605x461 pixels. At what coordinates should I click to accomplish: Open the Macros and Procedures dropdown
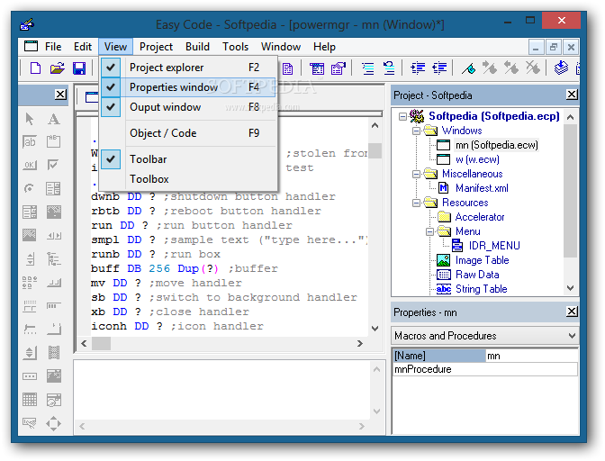tap(573, 336)
